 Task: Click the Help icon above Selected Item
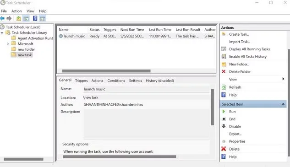point(224,95)
